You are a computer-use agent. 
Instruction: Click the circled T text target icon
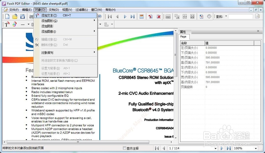click(x=209, y=16)
